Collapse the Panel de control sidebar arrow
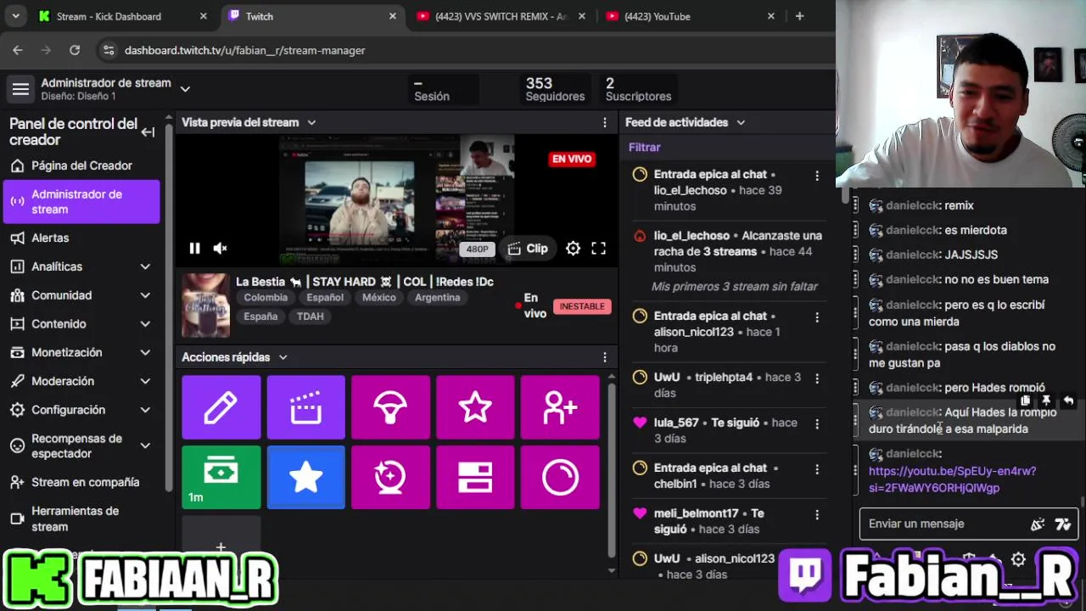 [x=148, y=132]
